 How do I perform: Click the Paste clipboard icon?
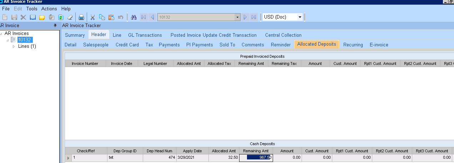coord(111,17)
